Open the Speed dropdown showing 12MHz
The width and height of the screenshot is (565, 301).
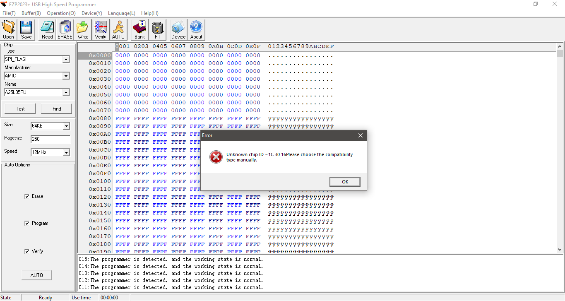[x=66, y=153]
